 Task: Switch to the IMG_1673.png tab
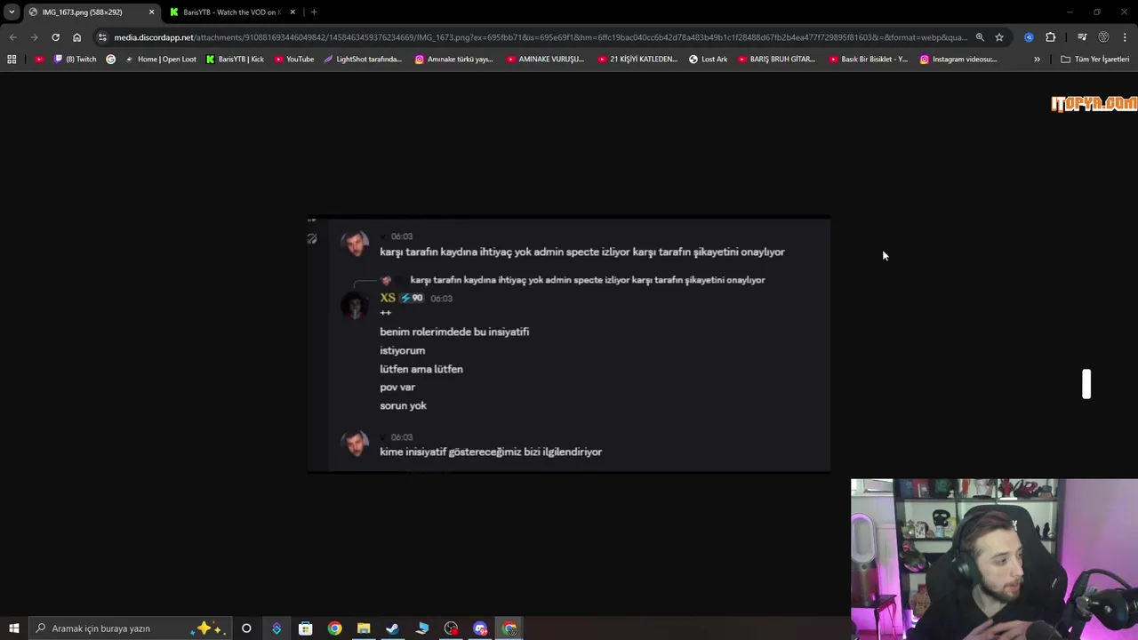(x=82, y=12)
